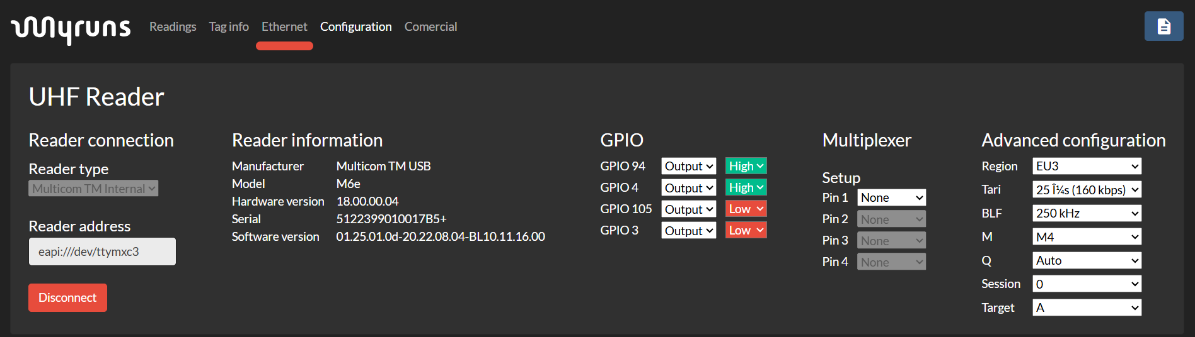
Task: Switch GPIO 105 Low state selector
Action: (746, 209)
